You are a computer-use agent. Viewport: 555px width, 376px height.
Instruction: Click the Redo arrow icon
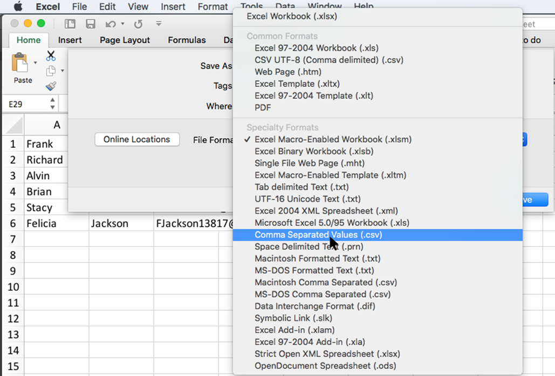[x=139, y=24]
